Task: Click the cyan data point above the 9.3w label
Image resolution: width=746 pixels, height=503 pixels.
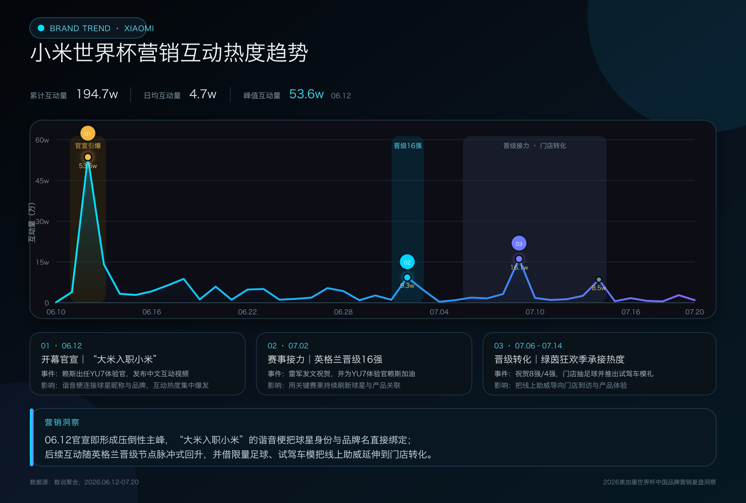Action: tap(407, 278)
